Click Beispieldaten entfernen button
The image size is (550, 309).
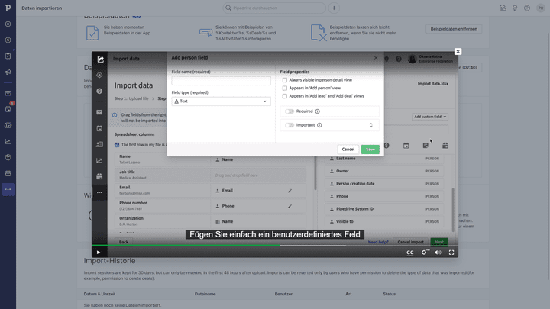[454, 29]
